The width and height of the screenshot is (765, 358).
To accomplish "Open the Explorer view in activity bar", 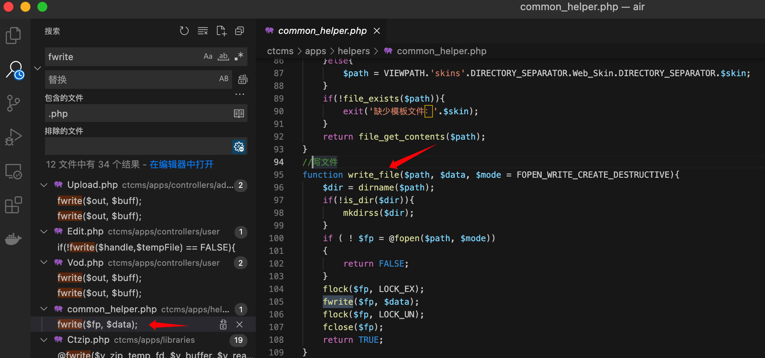I will pyautogui.click(x=14, y=36).
